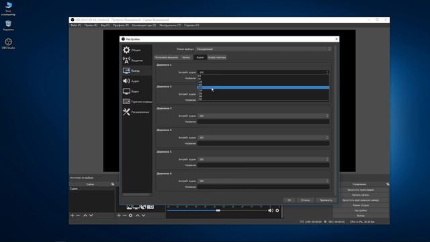Move source up with arrow icon
Viewport: 430px width, 242px height.
pos(138,215)
